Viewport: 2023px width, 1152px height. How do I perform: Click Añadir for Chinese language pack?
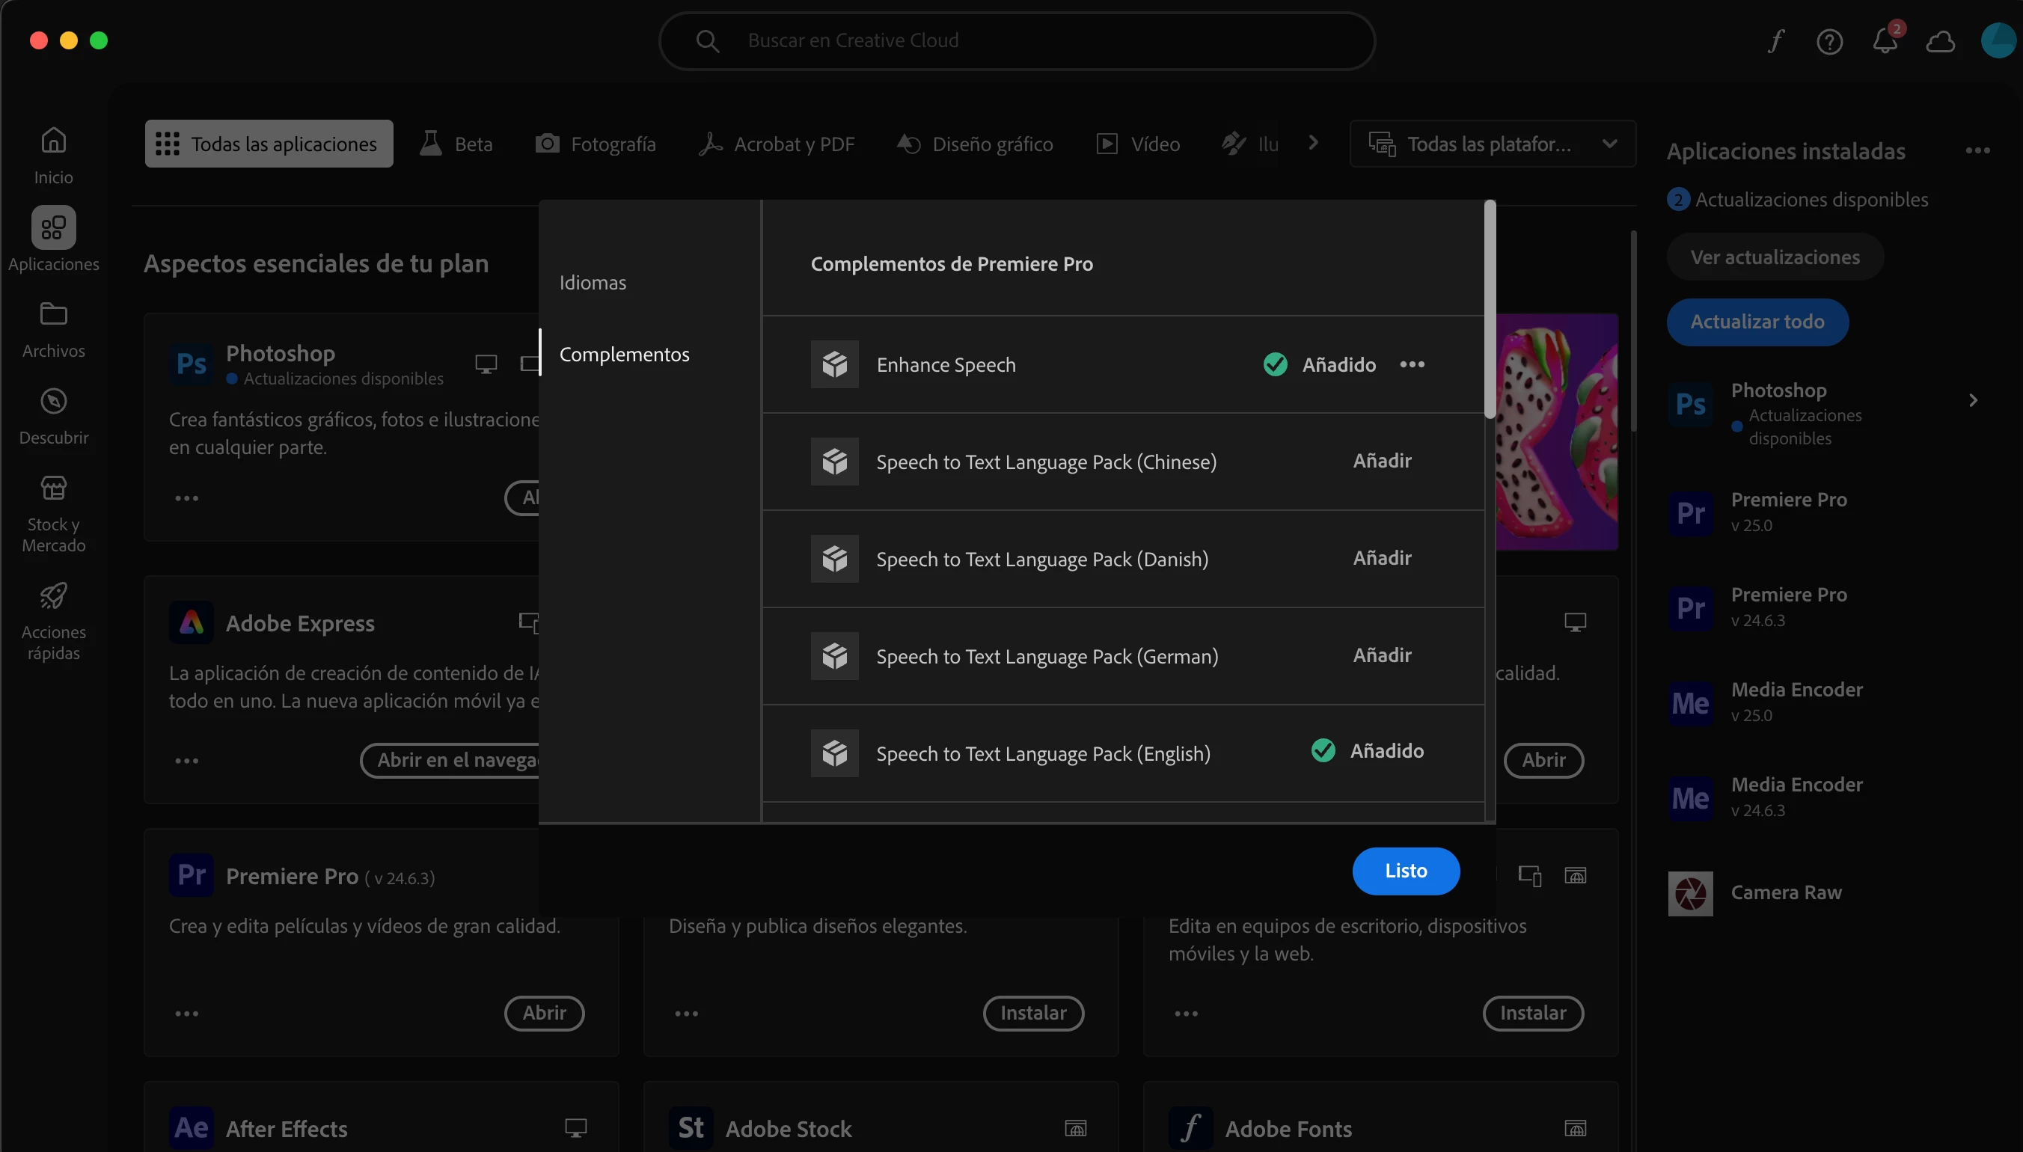1381,461
